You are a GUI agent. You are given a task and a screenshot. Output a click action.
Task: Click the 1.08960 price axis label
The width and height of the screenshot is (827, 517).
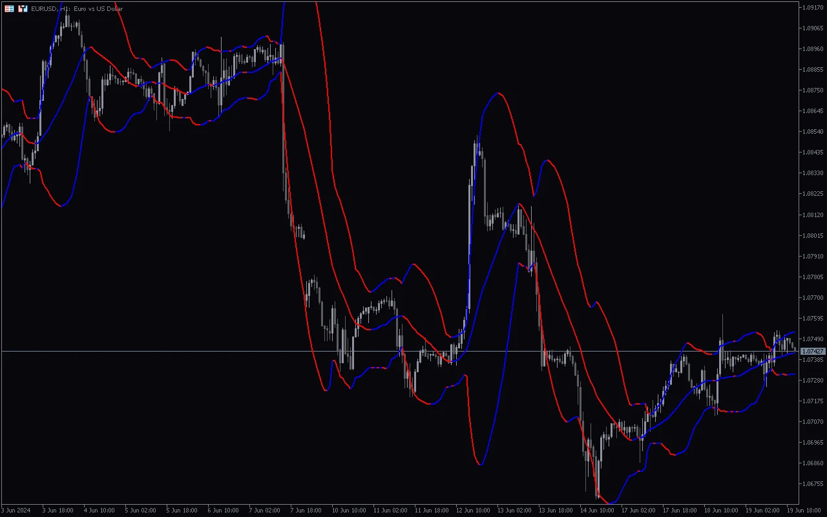click(x=812, y=48)
